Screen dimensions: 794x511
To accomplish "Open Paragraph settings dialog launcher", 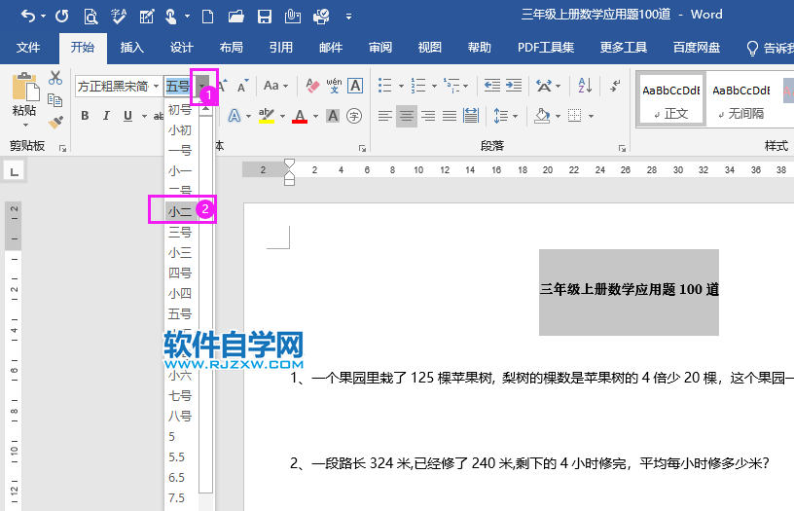I will click(622, 148).
